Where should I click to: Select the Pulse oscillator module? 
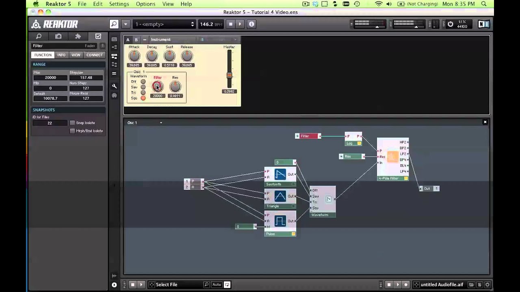coord(280,223)
